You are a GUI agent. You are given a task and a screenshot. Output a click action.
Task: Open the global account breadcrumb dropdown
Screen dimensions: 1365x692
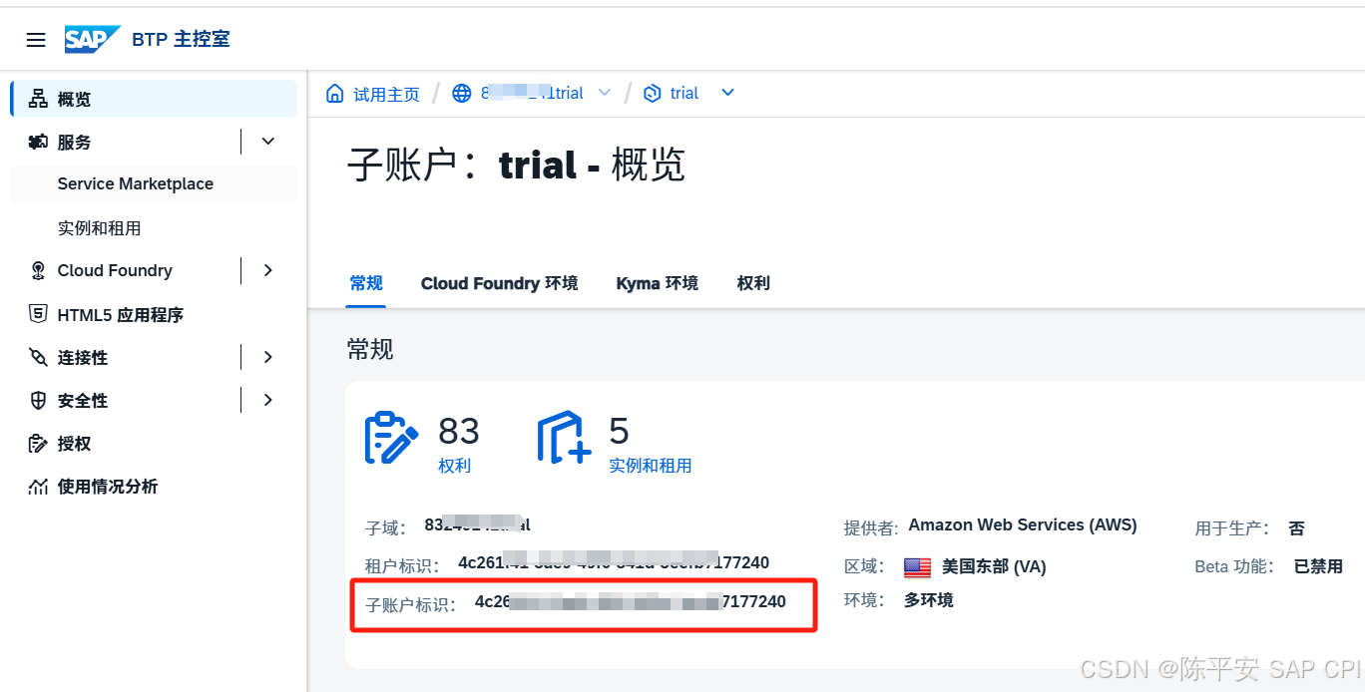[x=605, y=93]
